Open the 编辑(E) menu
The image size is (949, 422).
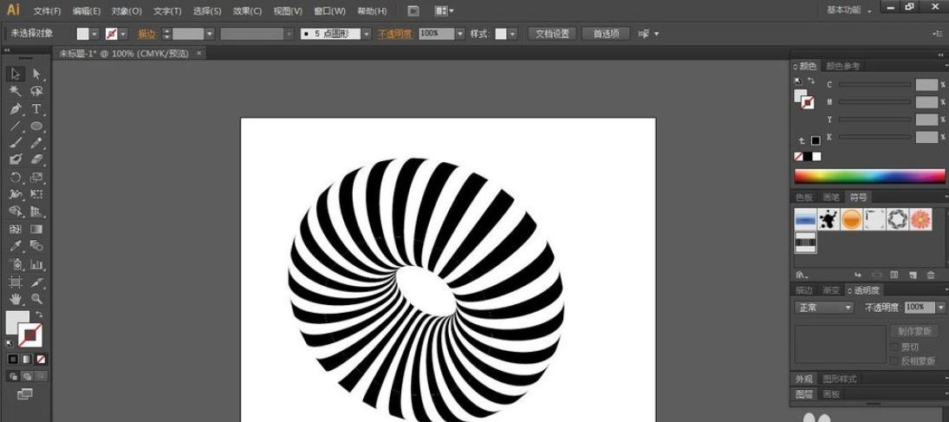tap(87, 11)
